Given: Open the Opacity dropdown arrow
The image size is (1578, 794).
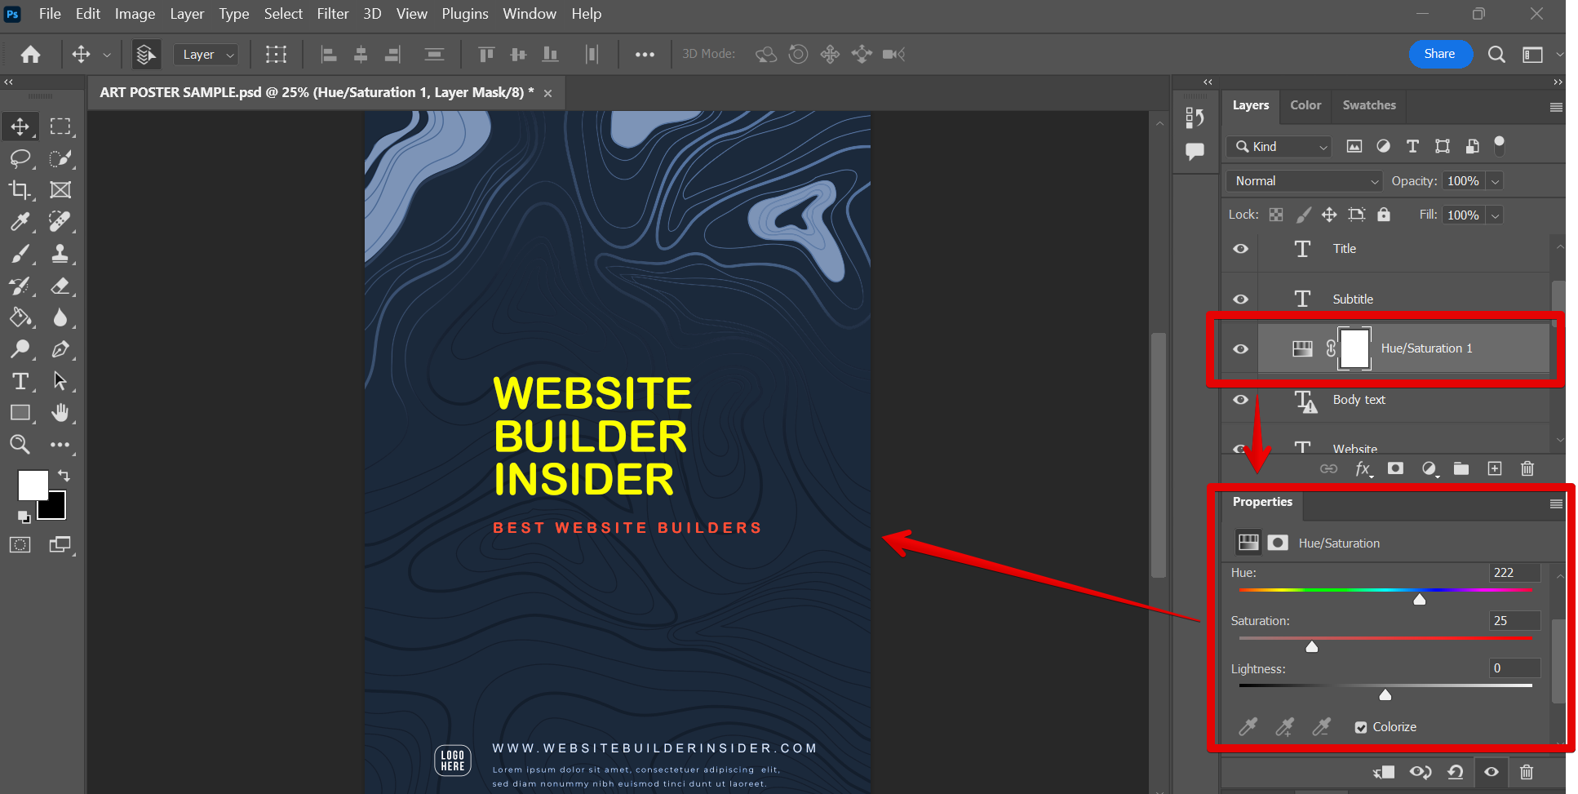Looking at the screenshot, I should (1495, 180).
